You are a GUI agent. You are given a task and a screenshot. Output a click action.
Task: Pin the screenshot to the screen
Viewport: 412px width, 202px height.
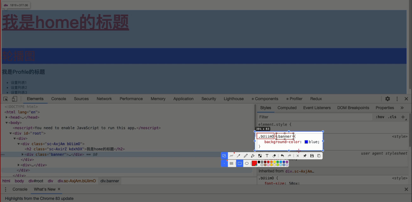pos(305,156)
